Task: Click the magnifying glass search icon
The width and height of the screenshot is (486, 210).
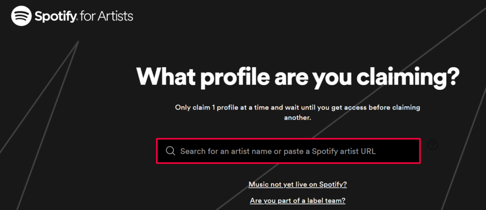Action: pos(170,151)
